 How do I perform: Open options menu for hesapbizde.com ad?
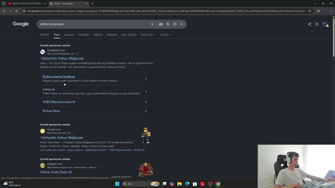coord(77,54)
